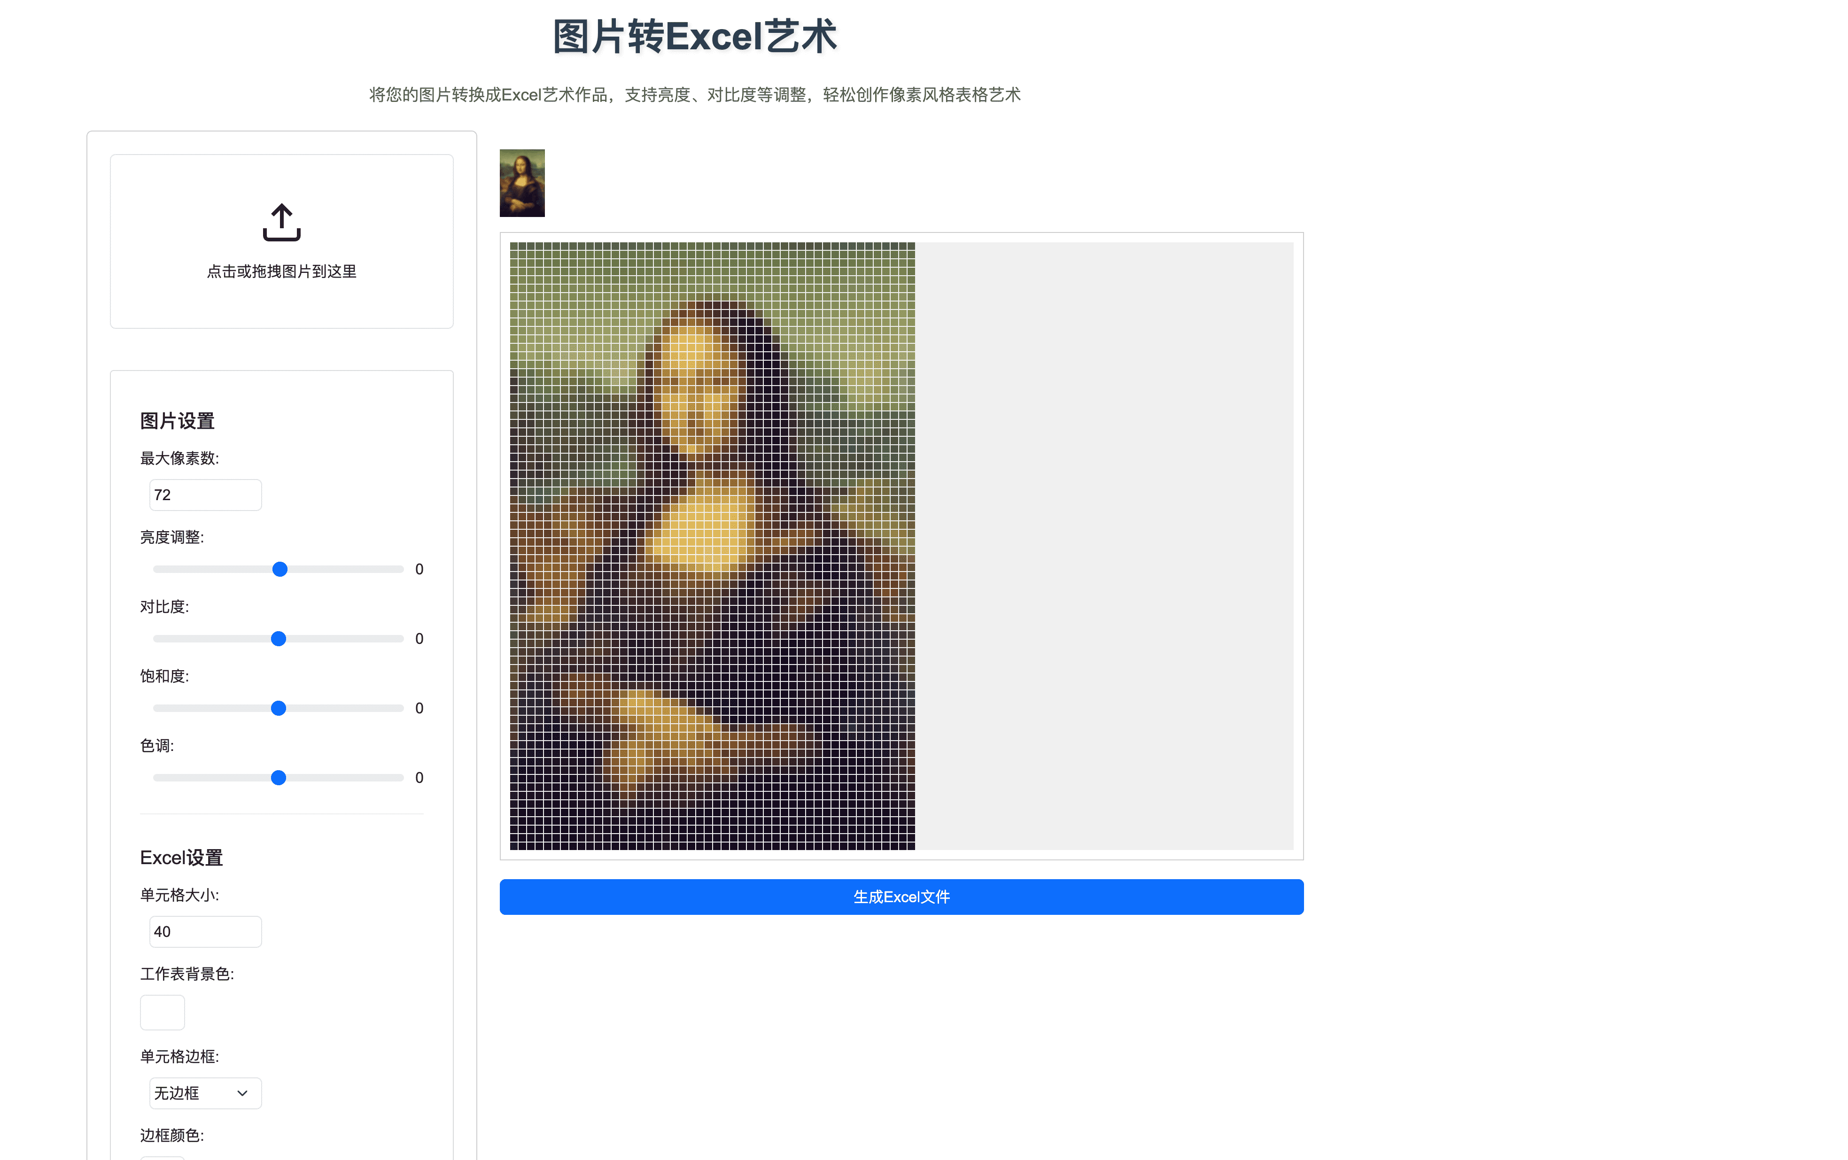Open the 单元格边框 dropdown showing 无边框

coord(205,1093)
